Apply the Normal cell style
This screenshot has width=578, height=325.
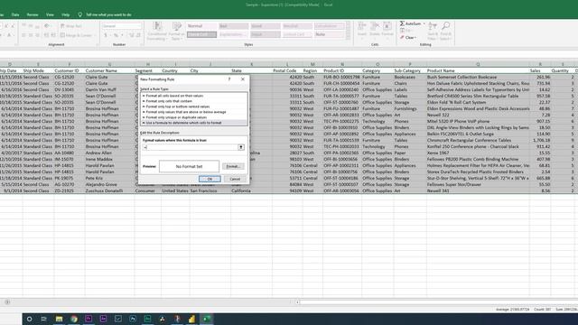tap(201, 26)
